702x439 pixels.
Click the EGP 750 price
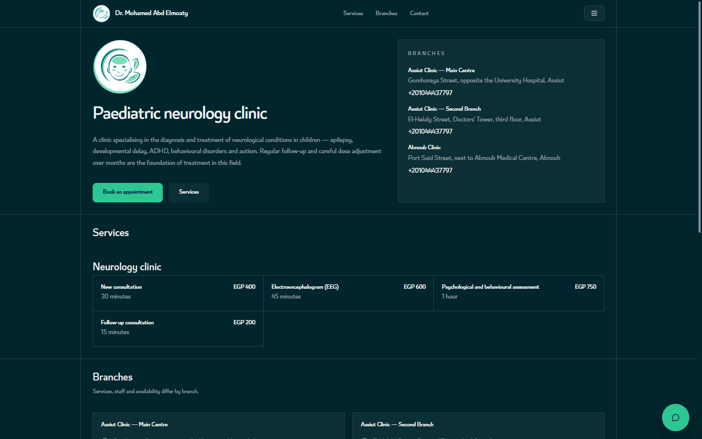tap(585, 287)
